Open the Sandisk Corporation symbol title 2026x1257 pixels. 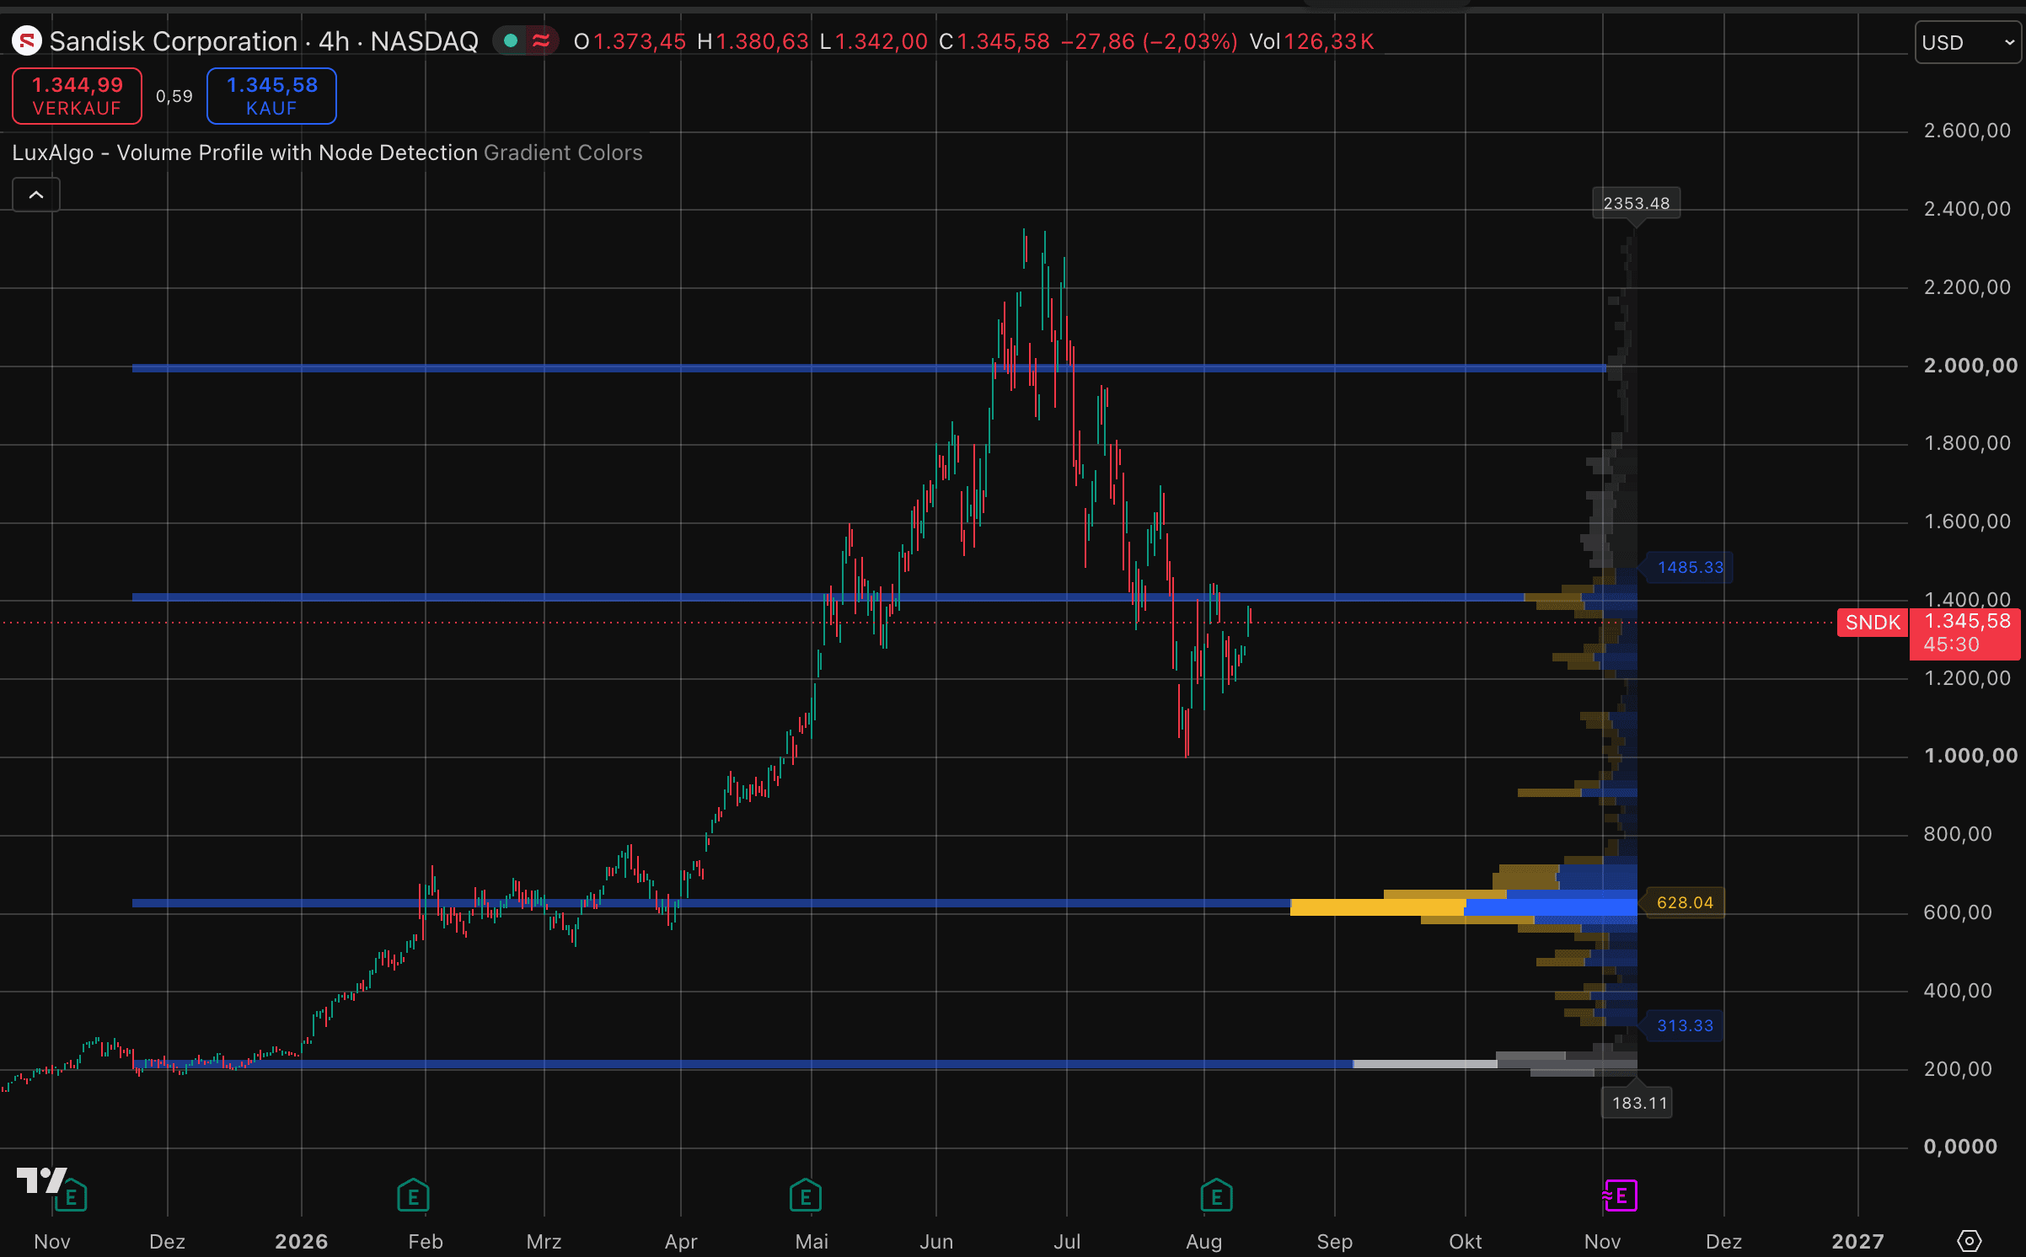[264, 40]
